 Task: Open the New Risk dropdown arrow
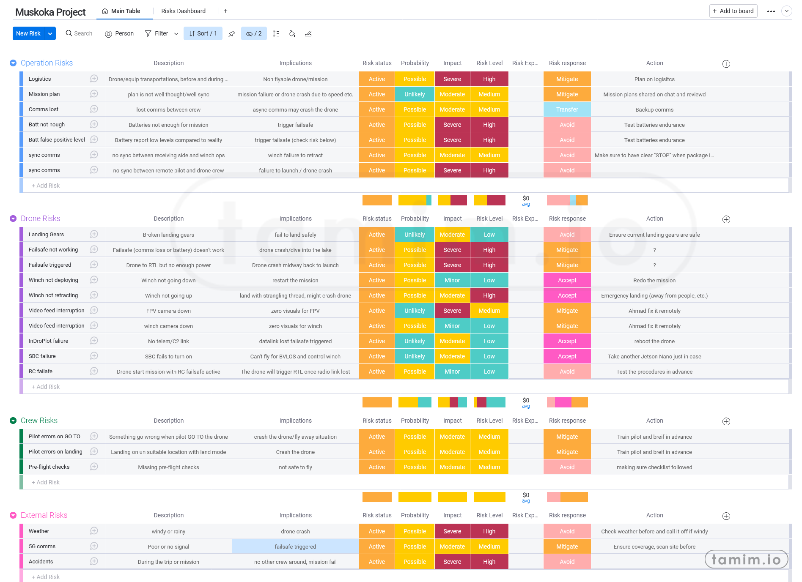(x=50, y=34)
